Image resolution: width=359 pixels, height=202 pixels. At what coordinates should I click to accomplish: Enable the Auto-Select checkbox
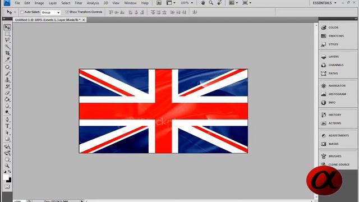pyautogui.click(x=22, y=12)
